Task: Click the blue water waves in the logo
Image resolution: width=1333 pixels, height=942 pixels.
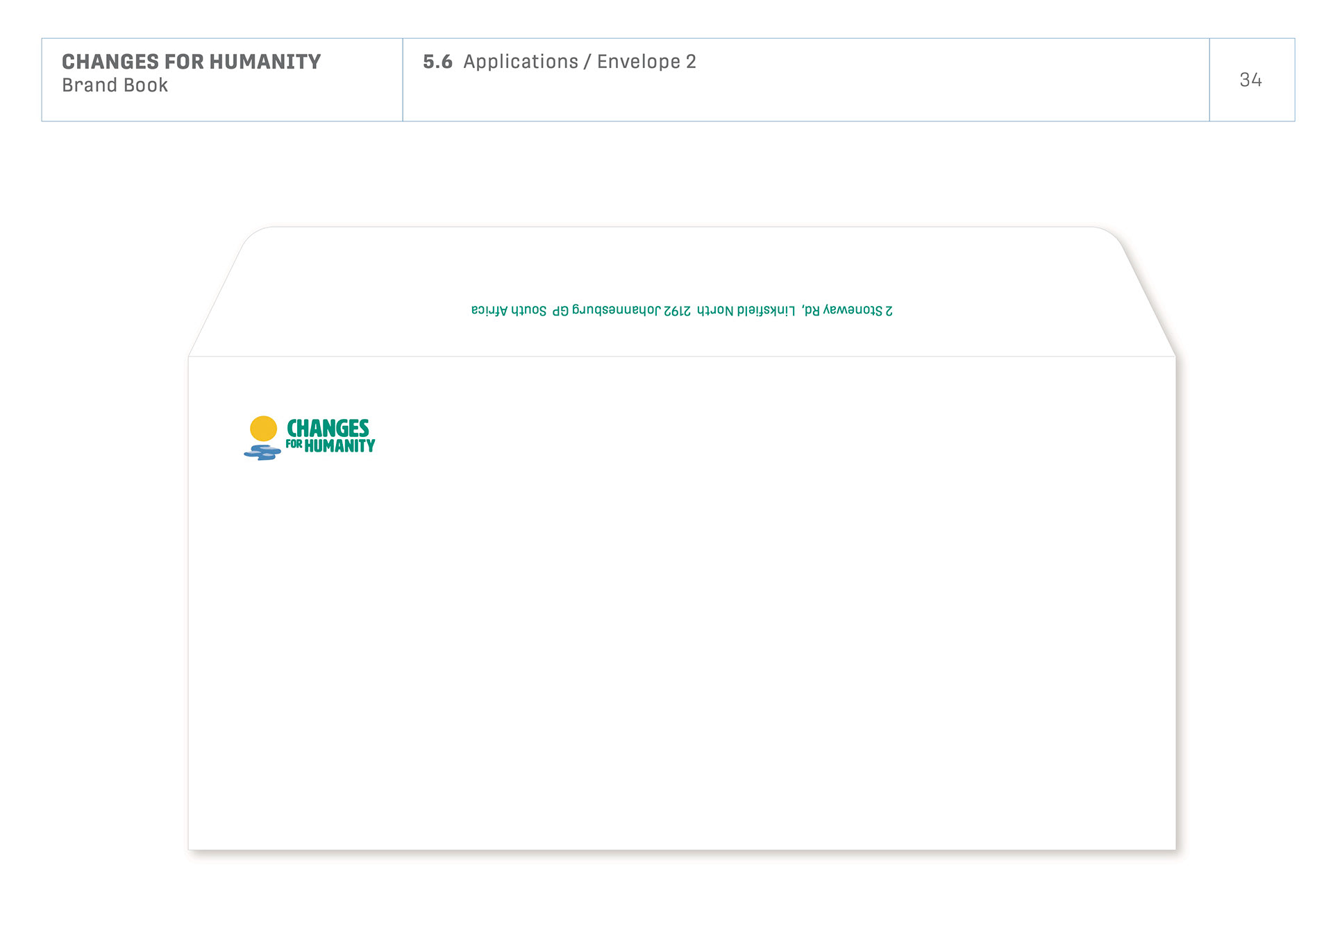Action: (262, 452)
